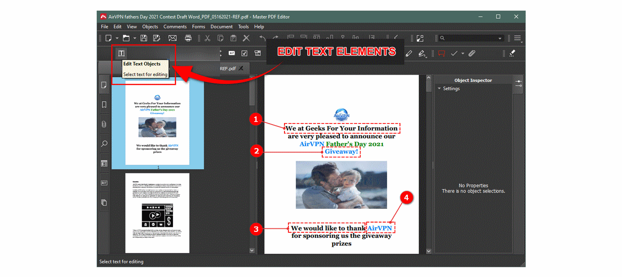The image size is (622, 277).
Task: Paste from clipboard icon
Action: tap(233, 38)
